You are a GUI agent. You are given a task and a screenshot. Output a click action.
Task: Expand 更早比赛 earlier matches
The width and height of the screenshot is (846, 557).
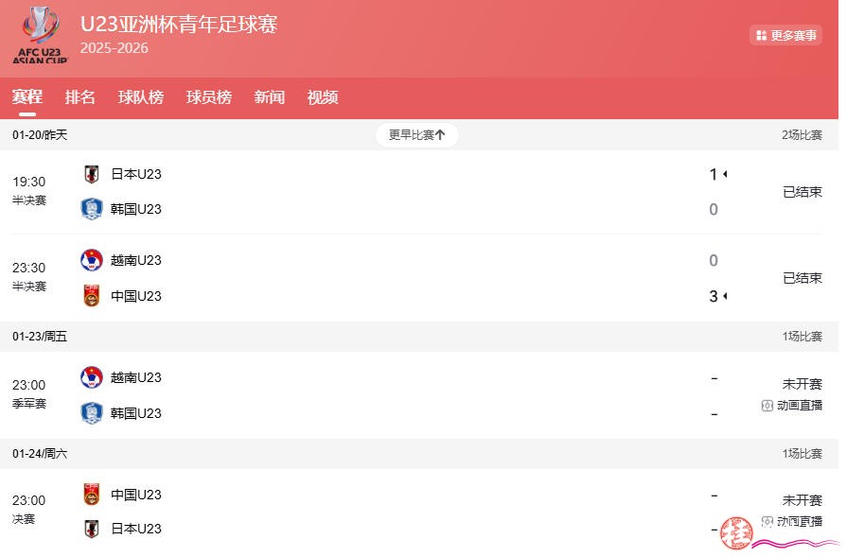pos(416,135)
